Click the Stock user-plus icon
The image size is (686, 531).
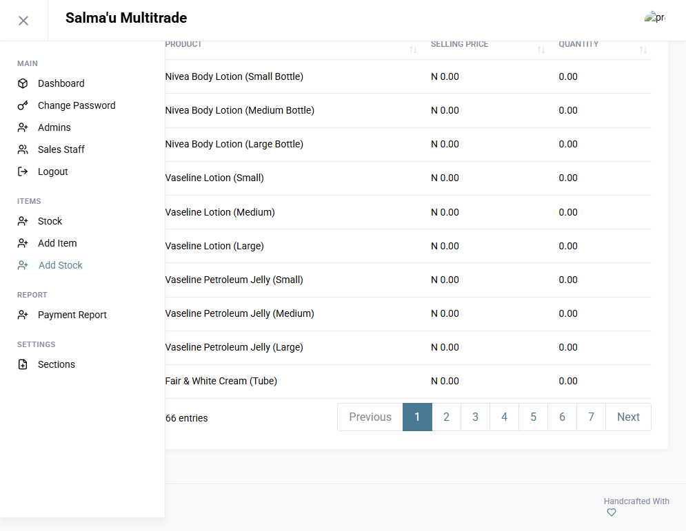point(23,221)
